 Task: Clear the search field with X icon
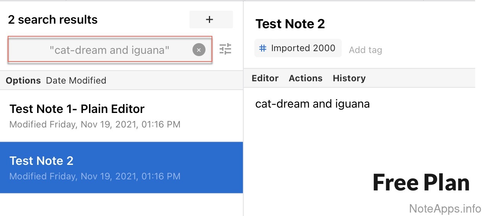pos(199,50)
